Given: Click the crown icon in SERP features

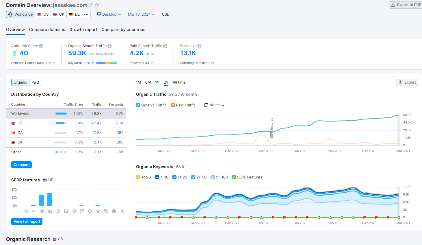Looking at the screenshot, I should coord(26,211).
